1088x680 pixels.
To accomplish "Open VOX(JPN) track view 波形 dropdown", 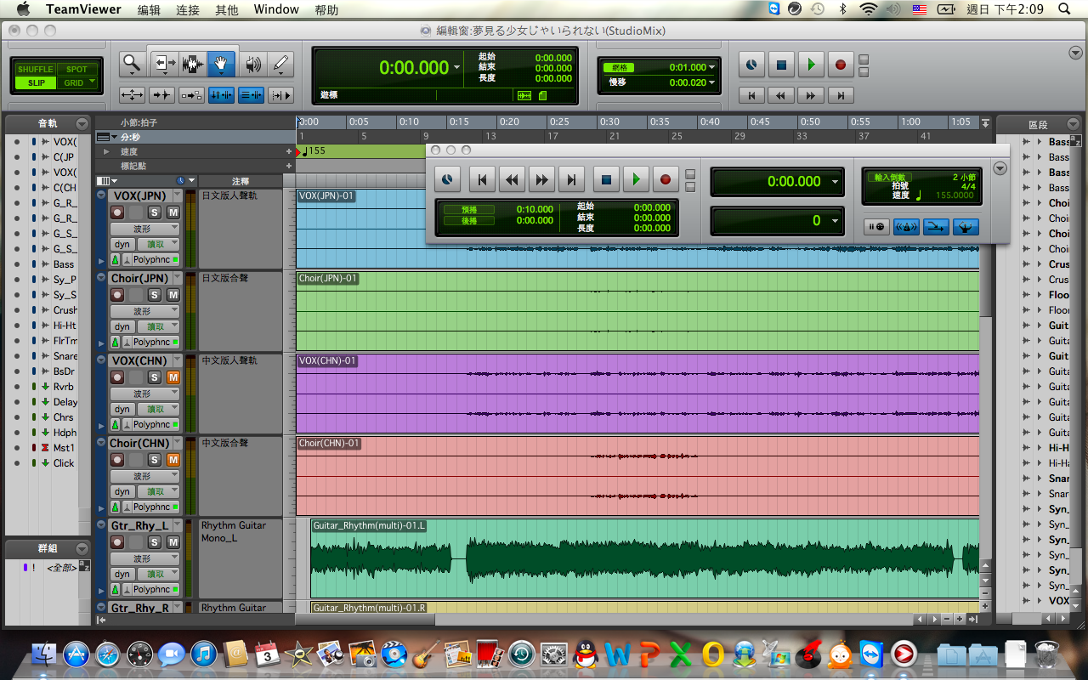I will click(x=144, y=229).
